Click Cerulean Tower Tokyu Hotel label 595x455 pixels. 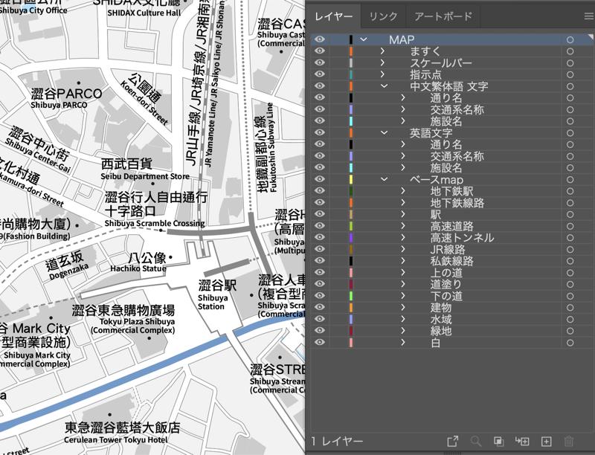point(116,440)
